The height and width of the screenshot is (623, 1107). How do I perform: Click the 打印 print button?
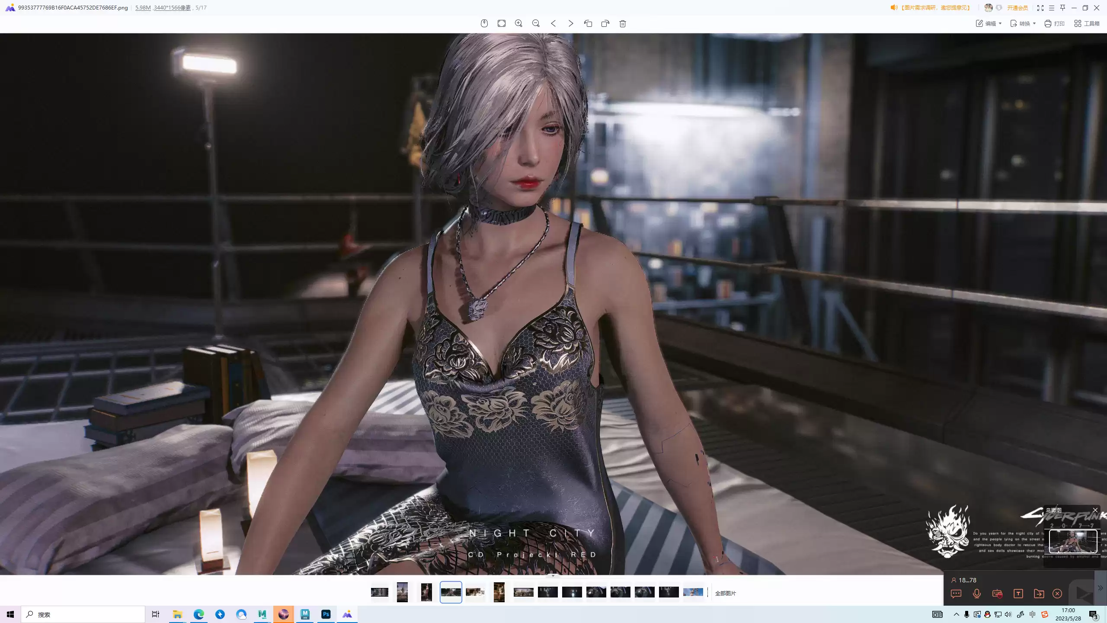tap(1054, 23)
